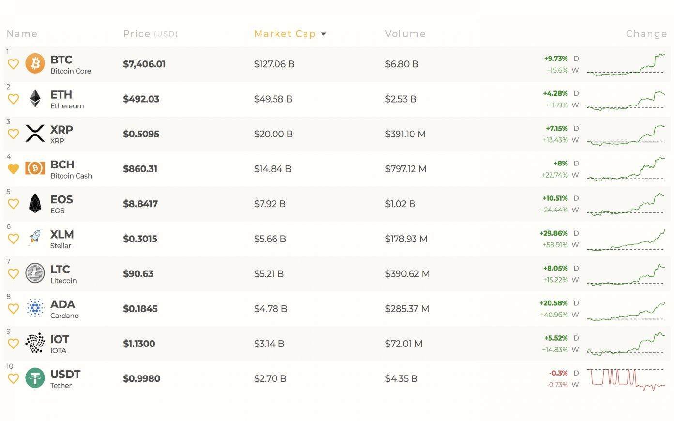This screenshot has width=674, height=421.
Task: Click the IOTA logo icon
Action: click(x=35, y=343)
